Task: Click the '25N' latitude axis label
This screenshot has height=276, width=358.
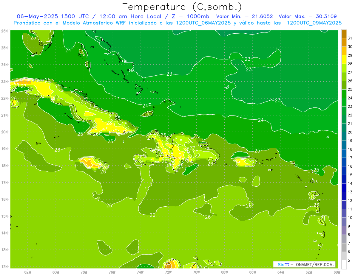Action: tap(4, 48)
